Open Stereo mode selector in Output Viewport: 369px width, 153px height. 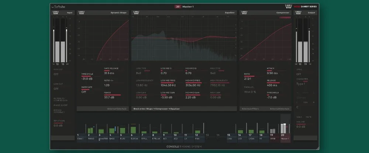[x=301, y=97]
